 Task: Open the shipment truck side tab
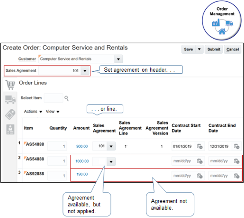(x=10, y=99)
